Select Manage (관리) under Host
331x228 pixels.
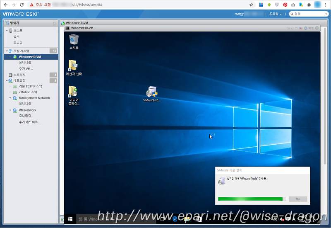pyautogui.click(x=17, y=36)
